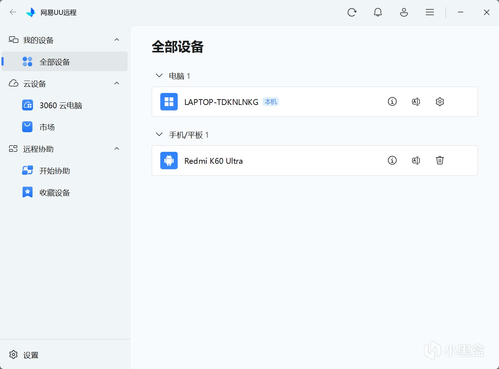Open 市场 in the sidebar
The width and height of the screenshot is (499, 369).
click(47, 127)
